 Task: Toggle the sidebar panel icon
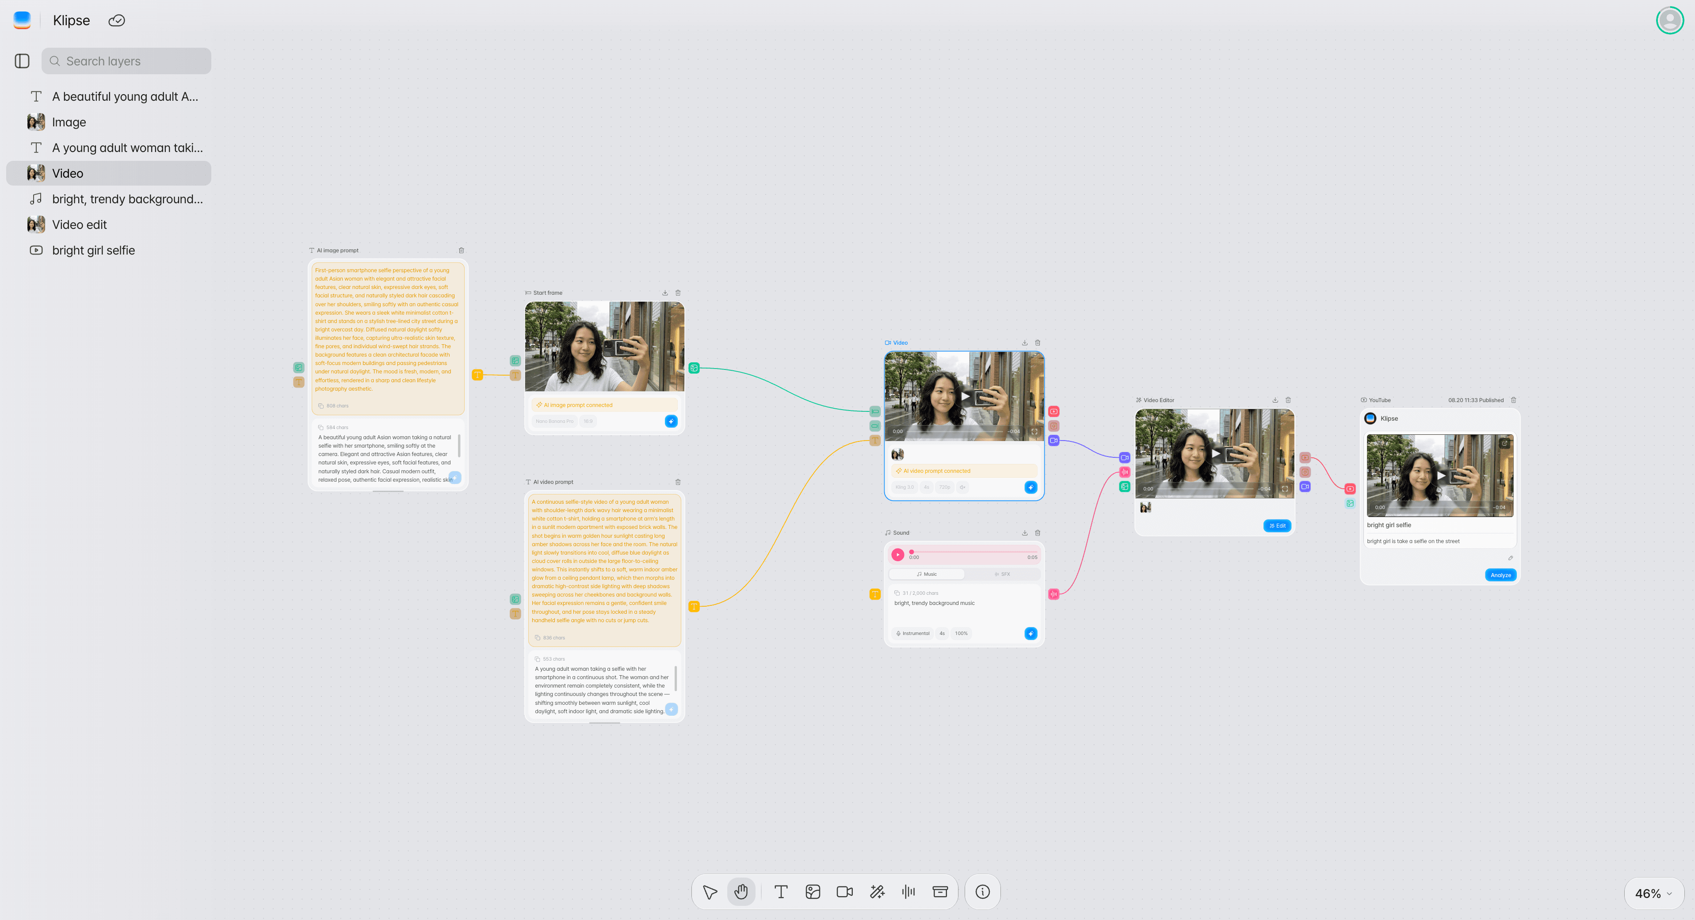[22, 61]
